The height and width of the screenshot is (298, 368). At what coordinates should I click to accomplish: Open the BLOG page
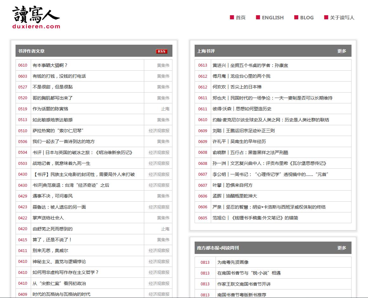pos(306,17)
